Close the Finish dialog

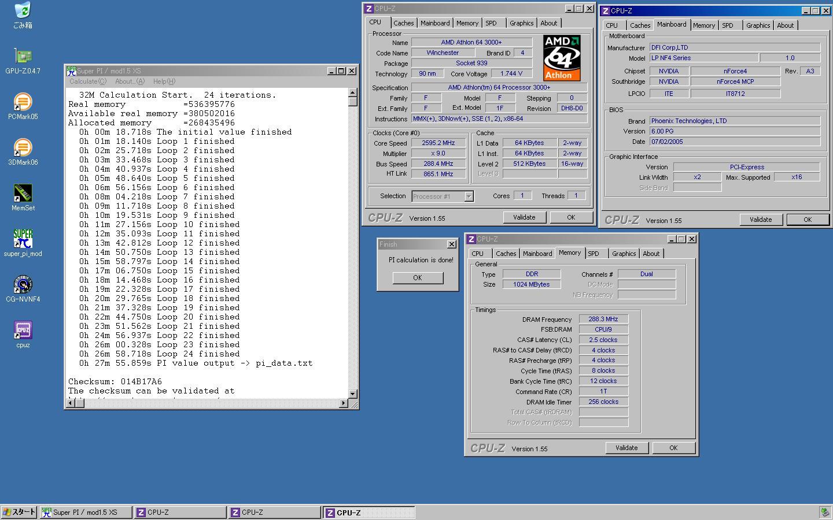(452, 244)
